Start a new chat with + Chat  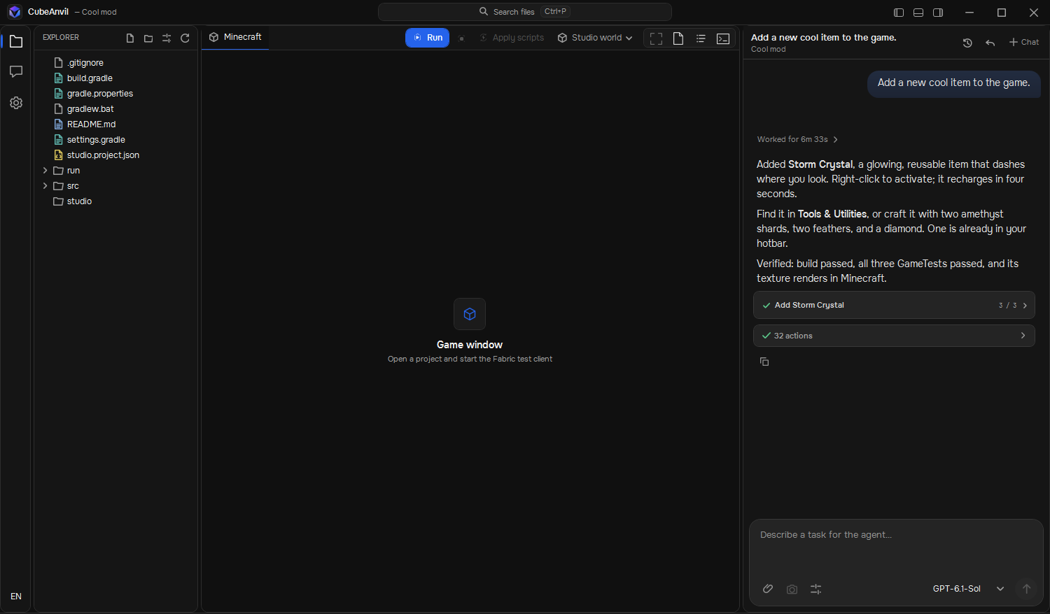(1024, 42)
